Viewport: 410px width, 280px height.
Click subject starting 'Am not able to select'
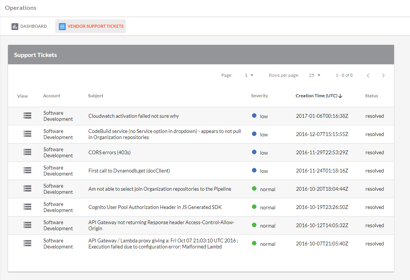(x=160, y=189)
